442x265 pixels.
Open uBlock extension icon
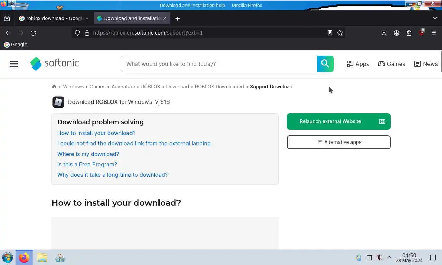point(421,33)
